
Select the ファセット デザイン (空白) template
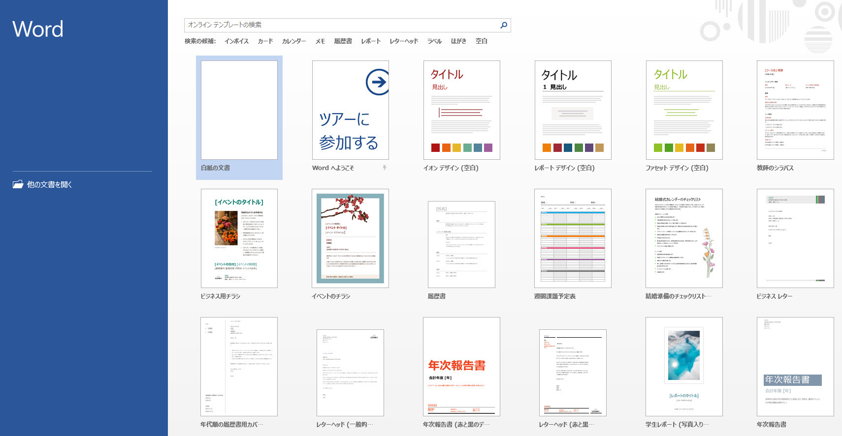(x=684, y=110)
